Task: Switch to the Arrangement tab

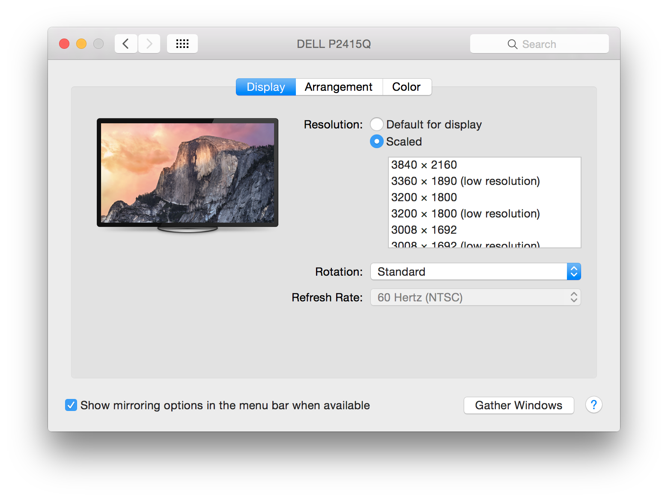Action: (x=338, y=87)
